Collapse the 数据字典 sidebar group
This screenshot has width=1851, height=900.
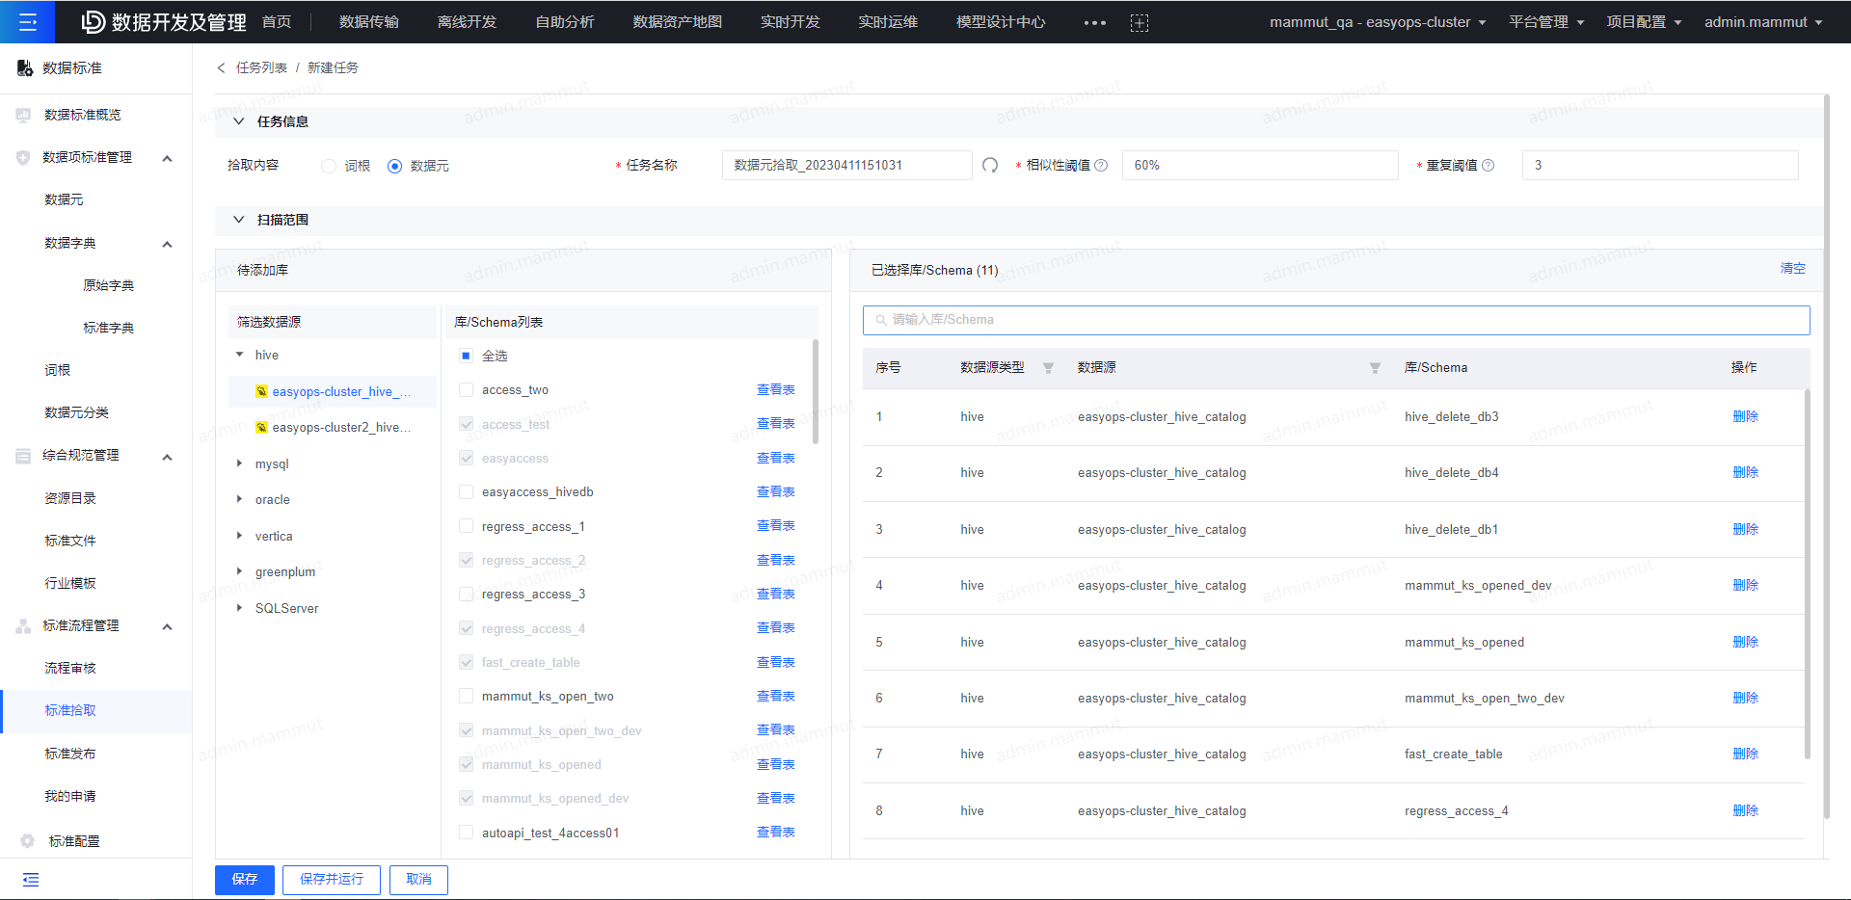(x=167, y=244)
